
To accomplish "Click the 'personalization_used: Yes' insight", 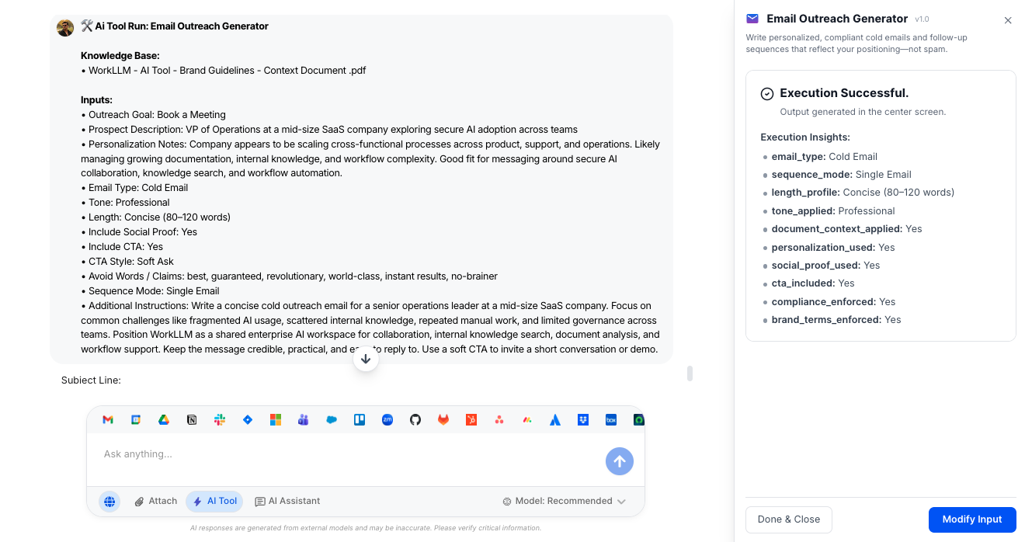I will [833, 248].
